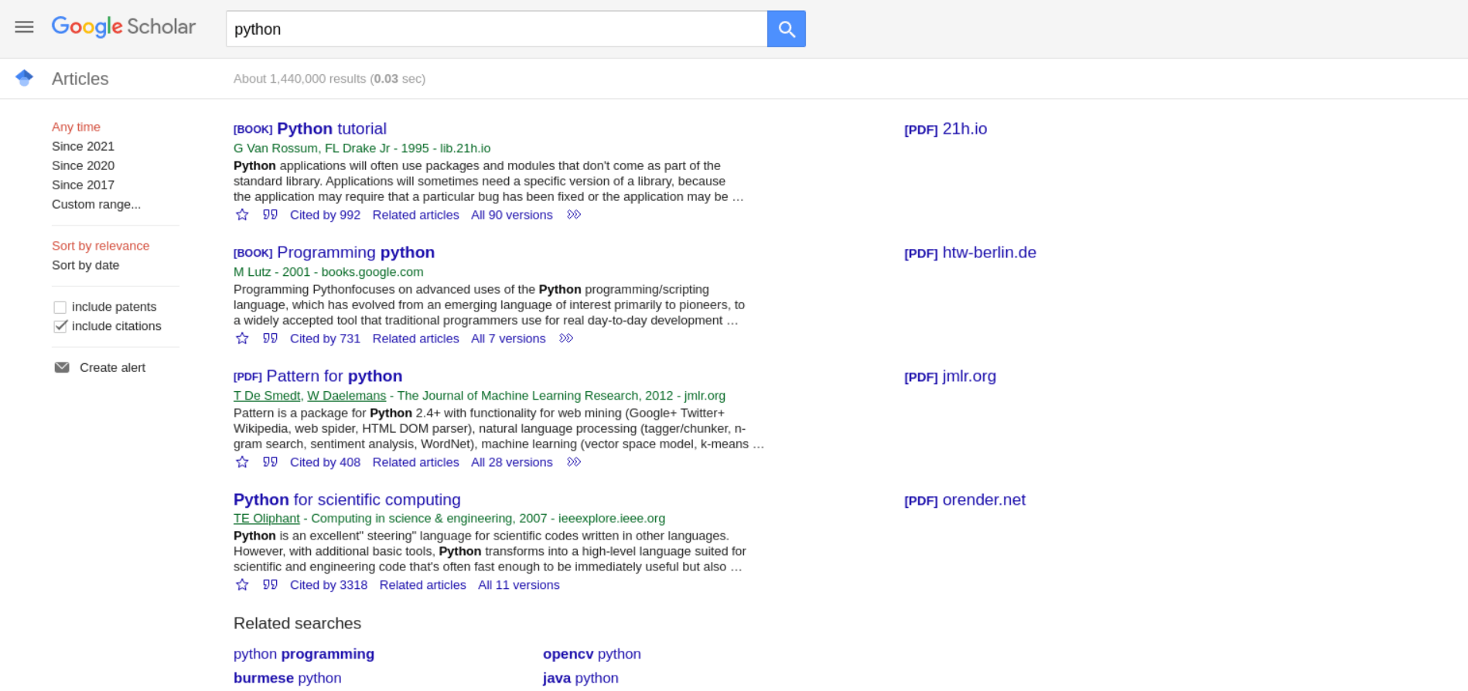
Task: Open the [PDF] 21h.io link
Action: pyautogui.click(x=946, y=129)
